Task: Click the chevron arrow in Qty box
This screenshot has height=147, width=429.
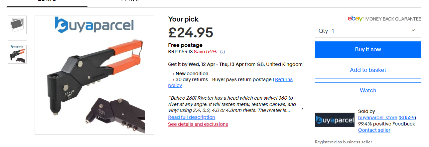Action: 413,30
